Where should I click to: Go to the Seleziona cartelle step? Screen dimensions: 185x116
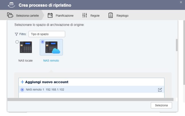(x=22, y=15)
